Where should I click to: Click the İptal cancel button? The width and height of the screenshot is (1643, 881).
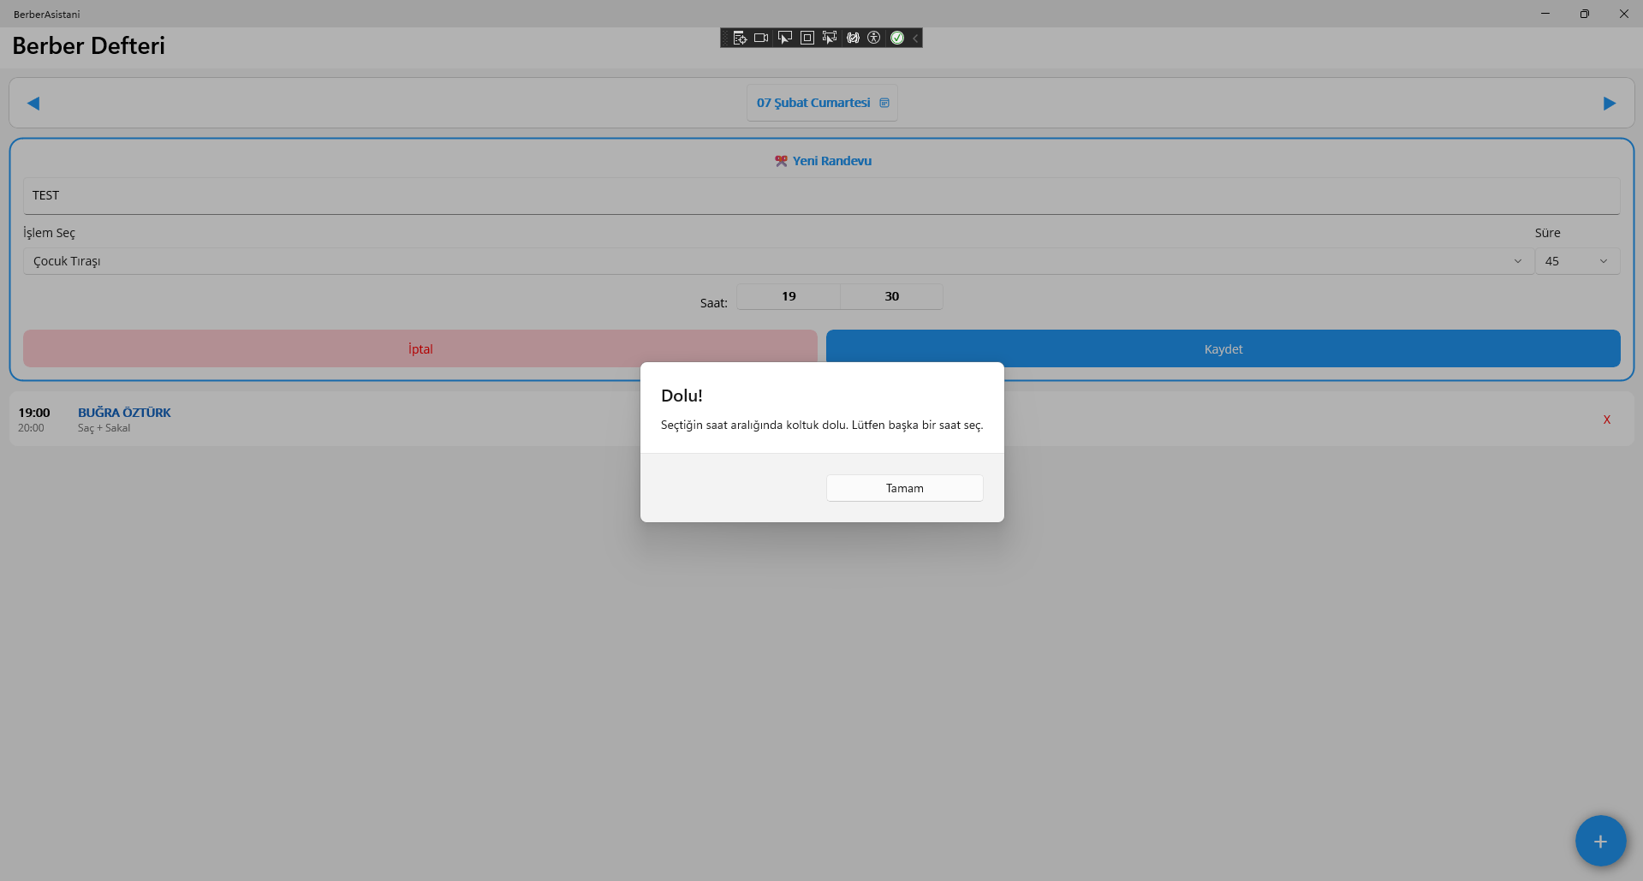click(420, 349)
